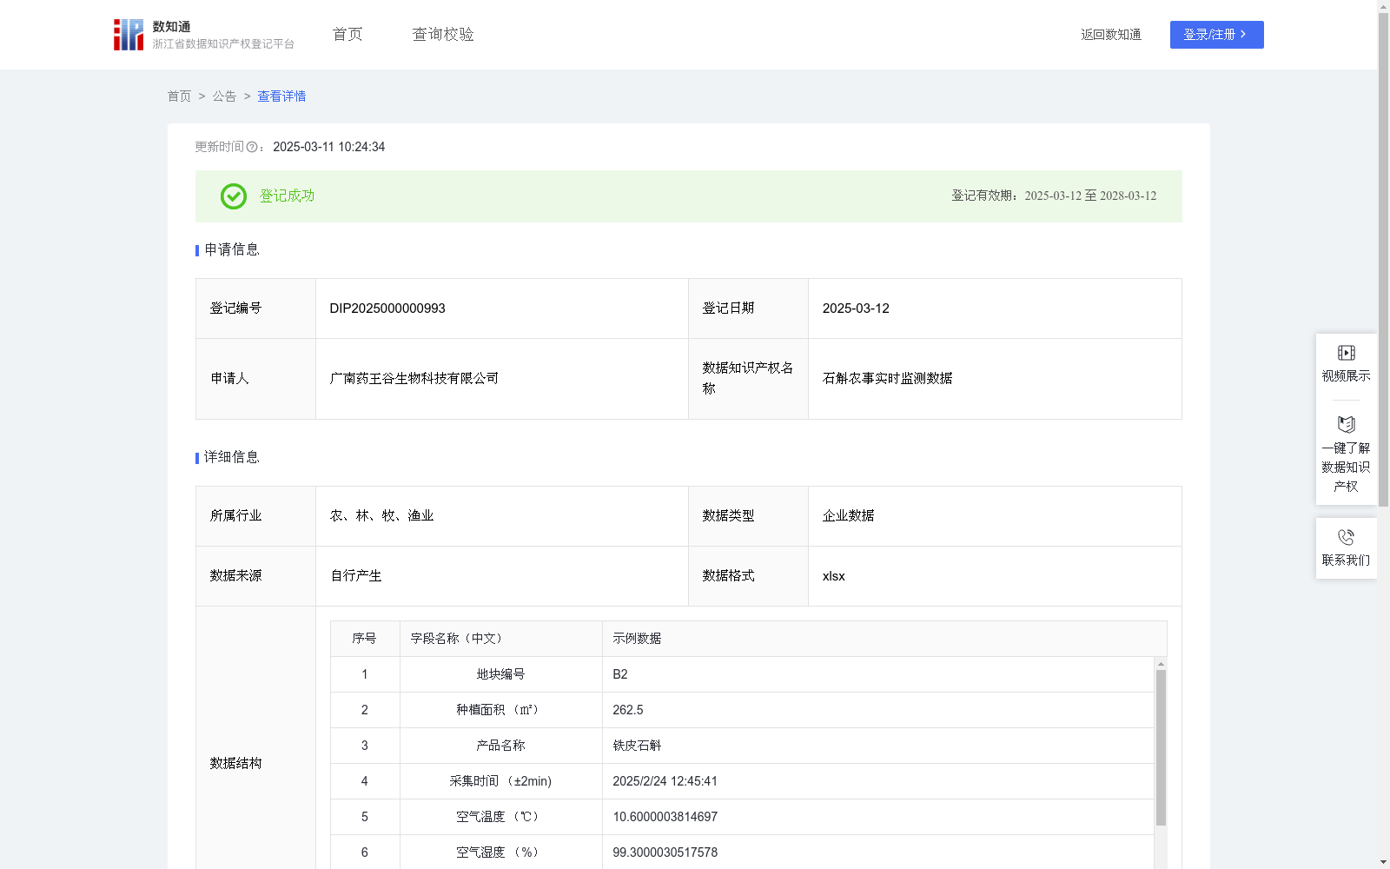Click sample value 99.3000030517578
This screenshot has height=869, width=1390.
(665, 852)
